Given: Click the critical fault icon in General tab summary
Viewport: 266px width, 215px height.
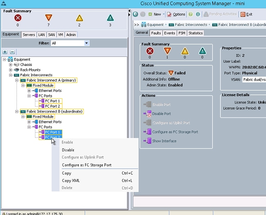Looking at the screenshot, I should pyautogui.click(x=150, y=51).
